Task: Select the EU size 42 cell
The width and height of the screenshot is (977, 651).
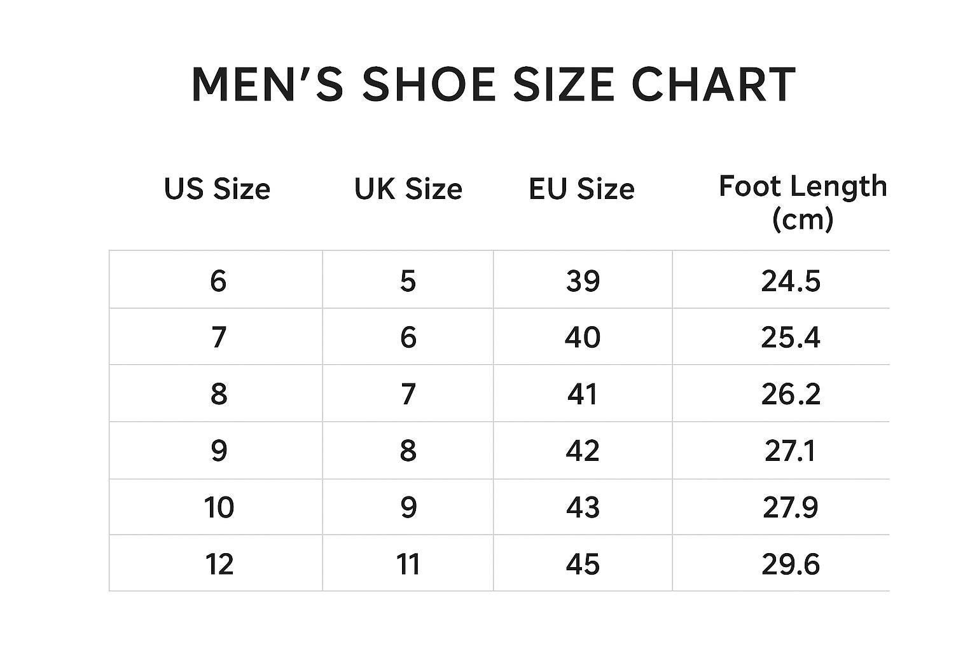Action: (583, 450)
